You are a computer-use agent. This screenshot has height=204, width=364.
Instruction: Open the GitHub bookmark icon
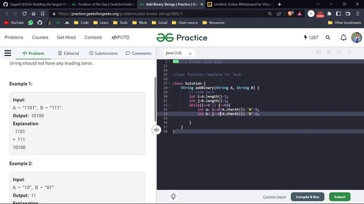tap(40, 23)
